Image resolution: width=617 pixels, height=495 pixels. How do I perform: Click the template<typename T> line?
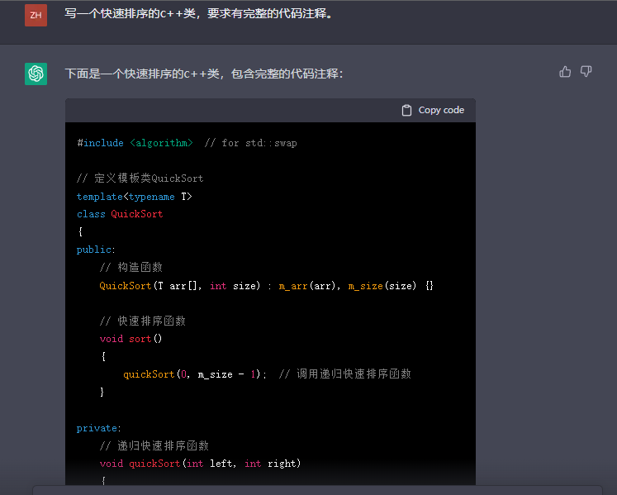click(x=134, y=197)
